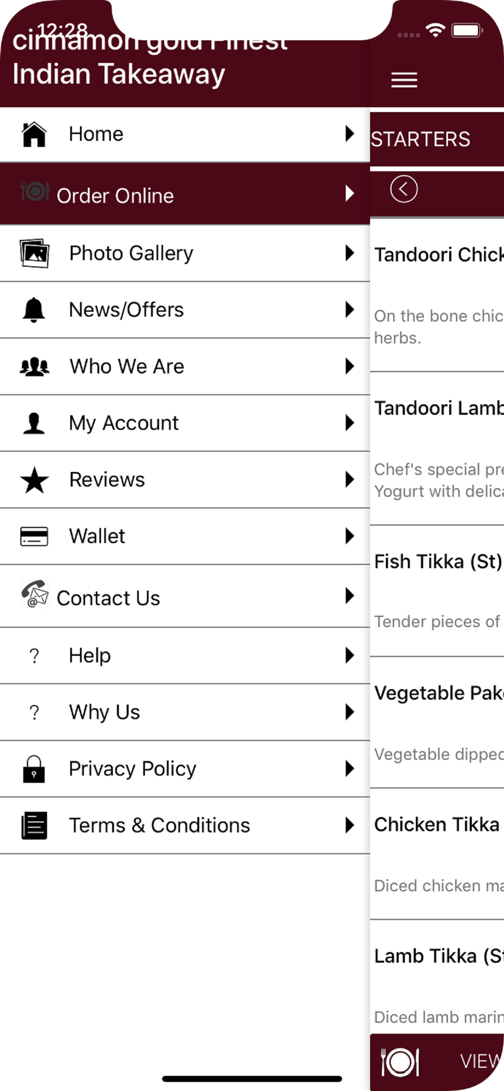
Task: Tap the Reviews star icon
Action: 34,480
